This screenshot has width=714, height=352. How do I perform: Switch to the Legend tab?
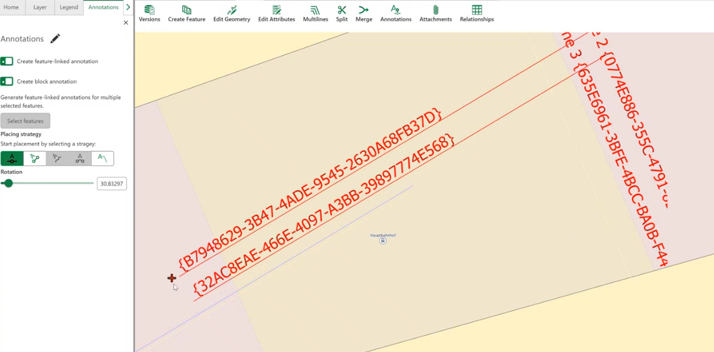[69, 8]
